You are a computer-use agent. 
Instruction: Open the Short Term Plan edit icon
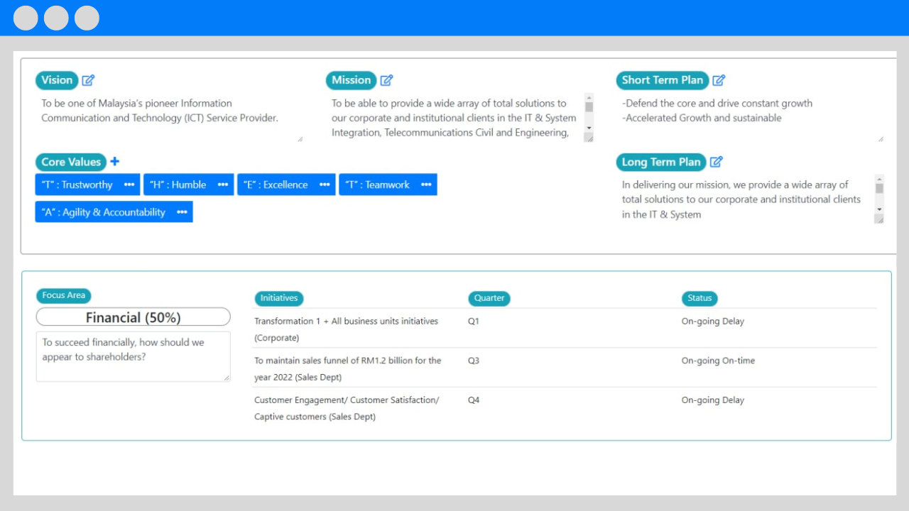719,80
